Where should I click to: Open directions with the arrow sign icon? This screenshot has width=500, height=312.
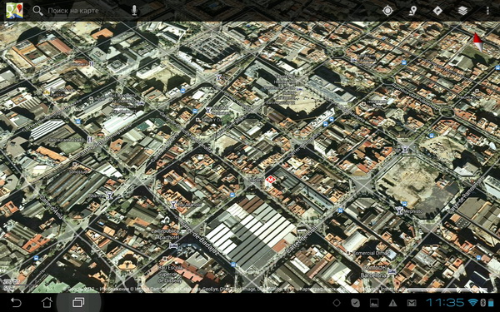point(437,11)
